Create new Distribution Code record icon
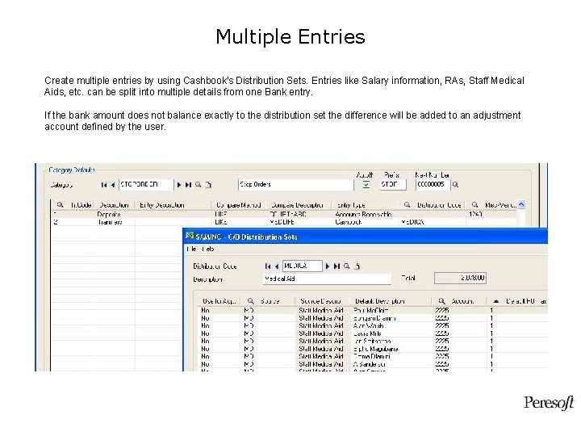This screenshot has width=581, height=436. (357, 266)
